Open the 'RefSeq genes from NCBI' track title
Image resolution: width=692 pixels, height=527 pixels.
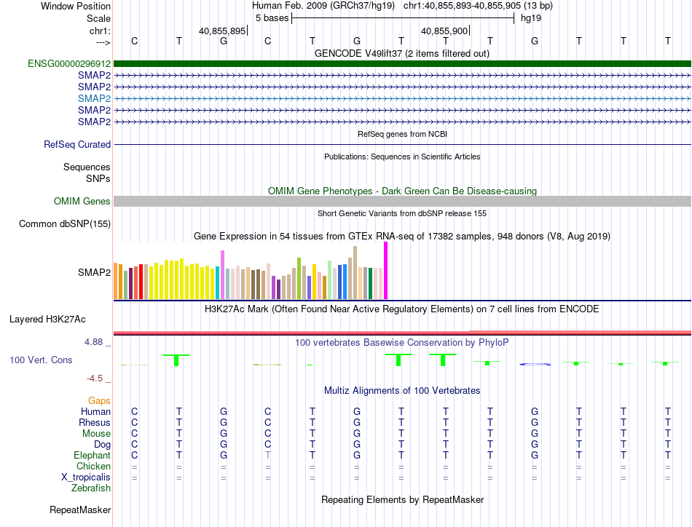[402, 134]
